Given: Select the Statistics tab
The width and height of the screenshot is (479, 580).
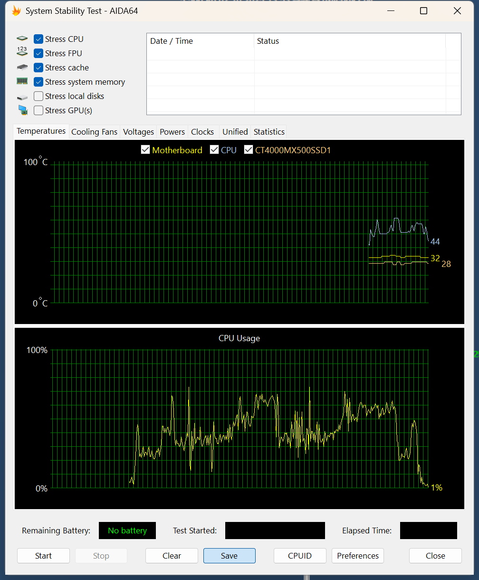Looking at the screenshot, I should click(x=269, y=132).
